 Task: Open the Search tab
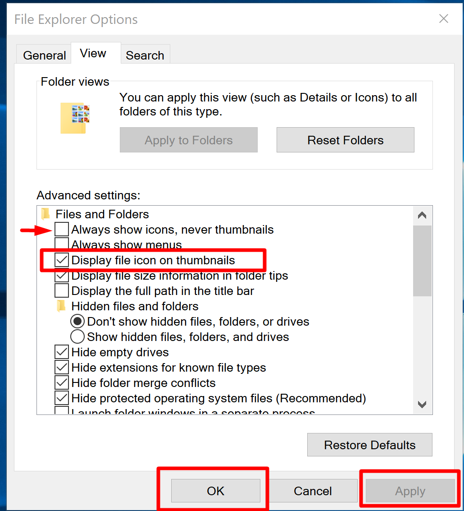(145, 54)
